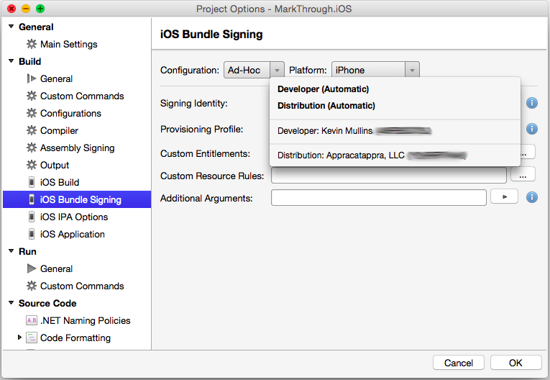The height and width of the screenshot is (380, 550).
Task: Open the Configuration dropdown showing Ad-Hoc
Action: [254, 71]
